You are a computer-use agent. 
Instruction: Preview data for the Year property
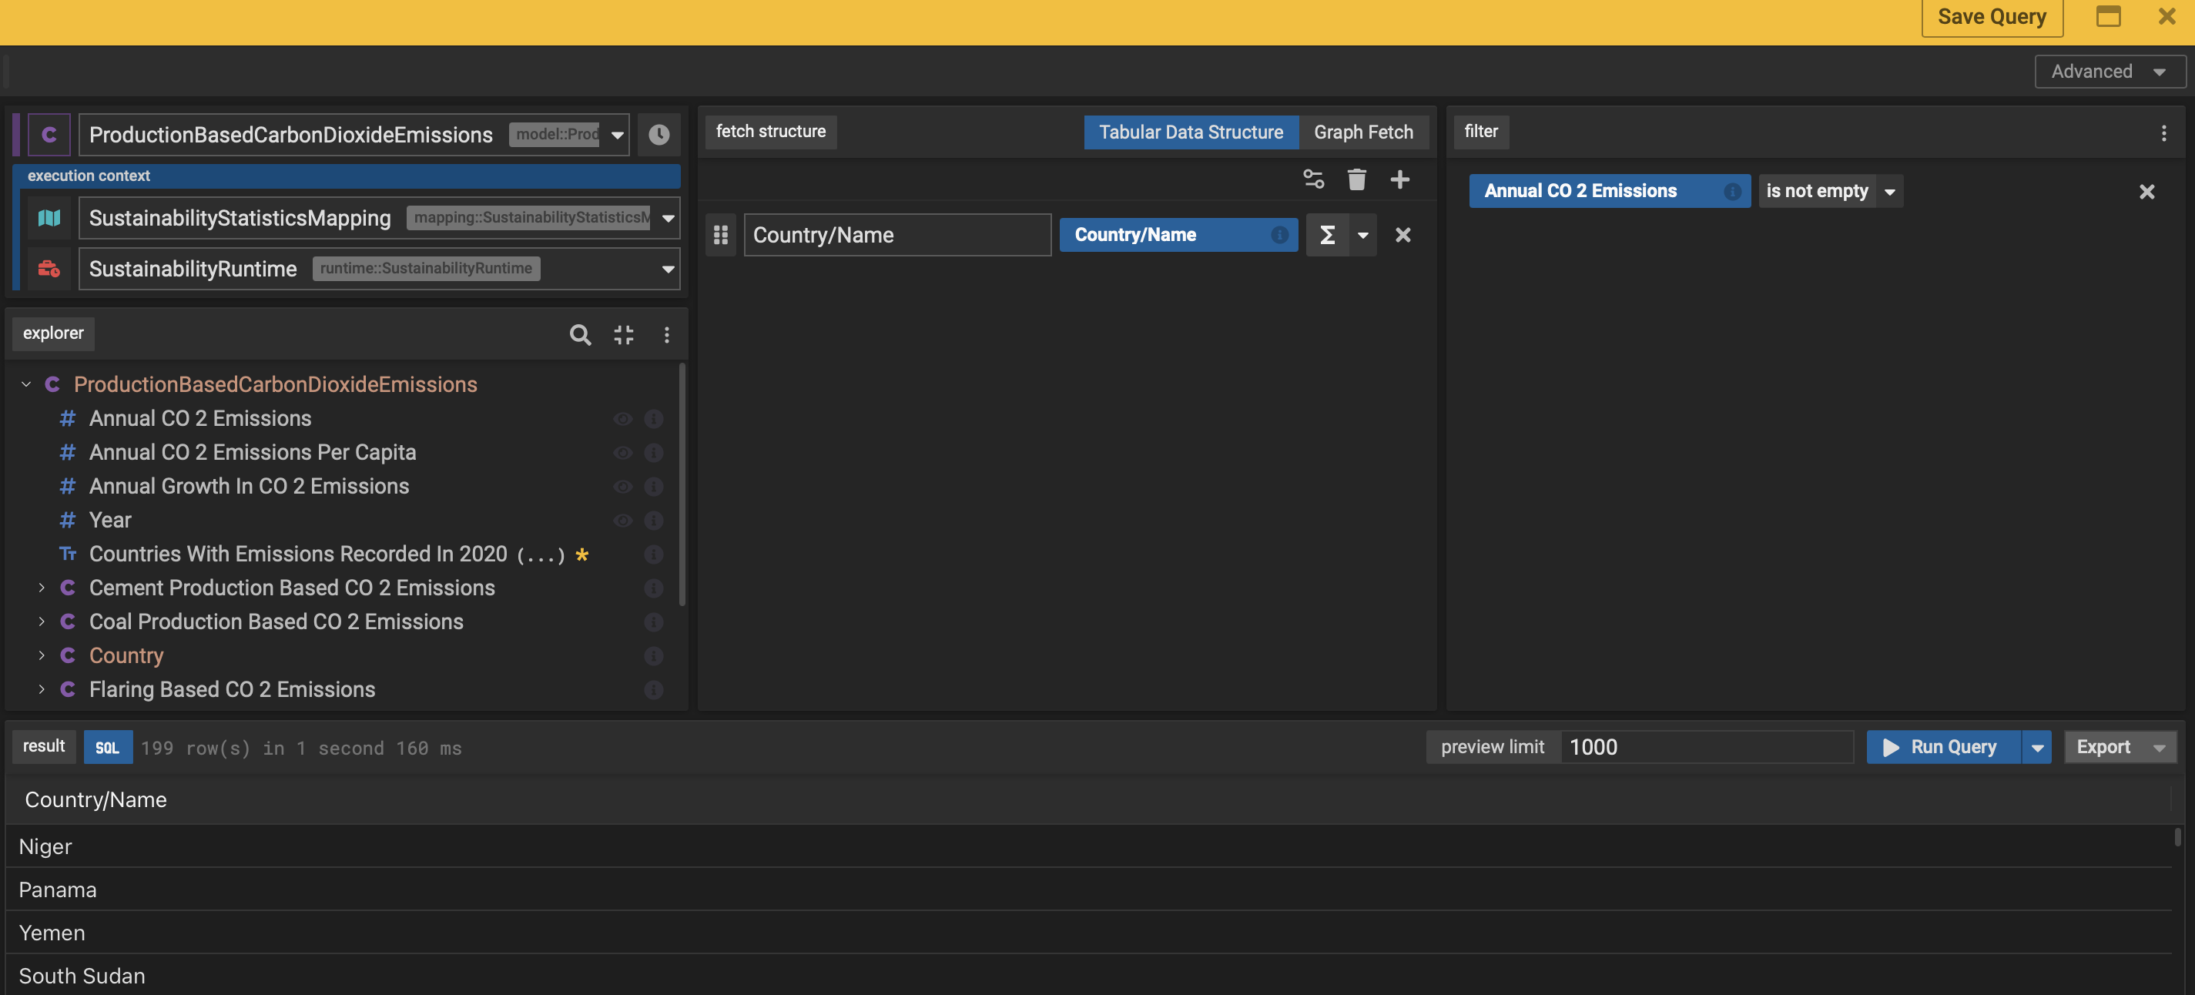coord(623,521)
